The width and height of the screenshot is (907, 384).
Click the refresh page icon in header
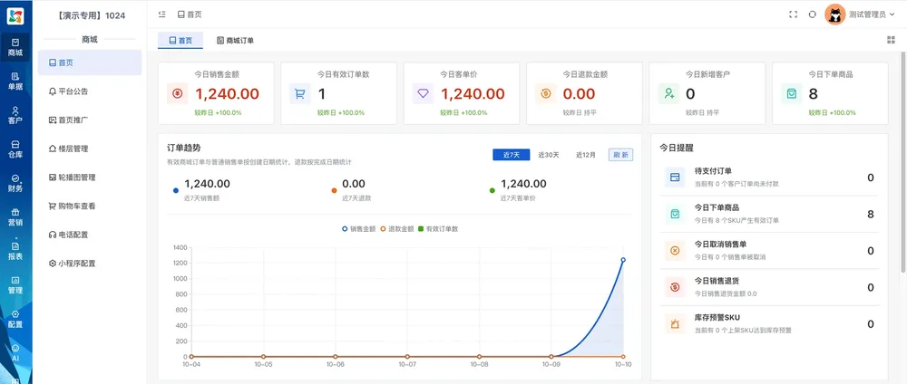pos(812,14)
